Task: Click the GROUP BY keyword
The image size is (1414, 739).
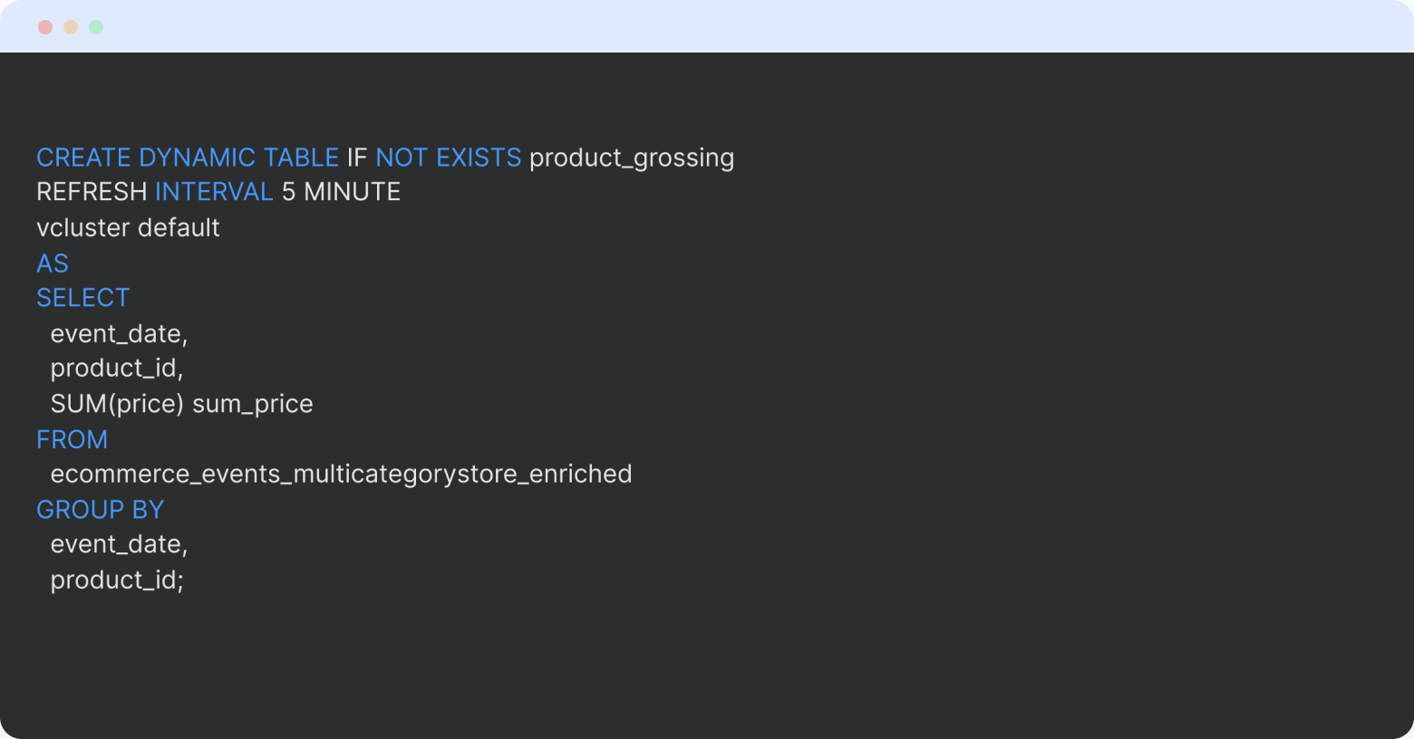Action: click(x=100, y=510)
